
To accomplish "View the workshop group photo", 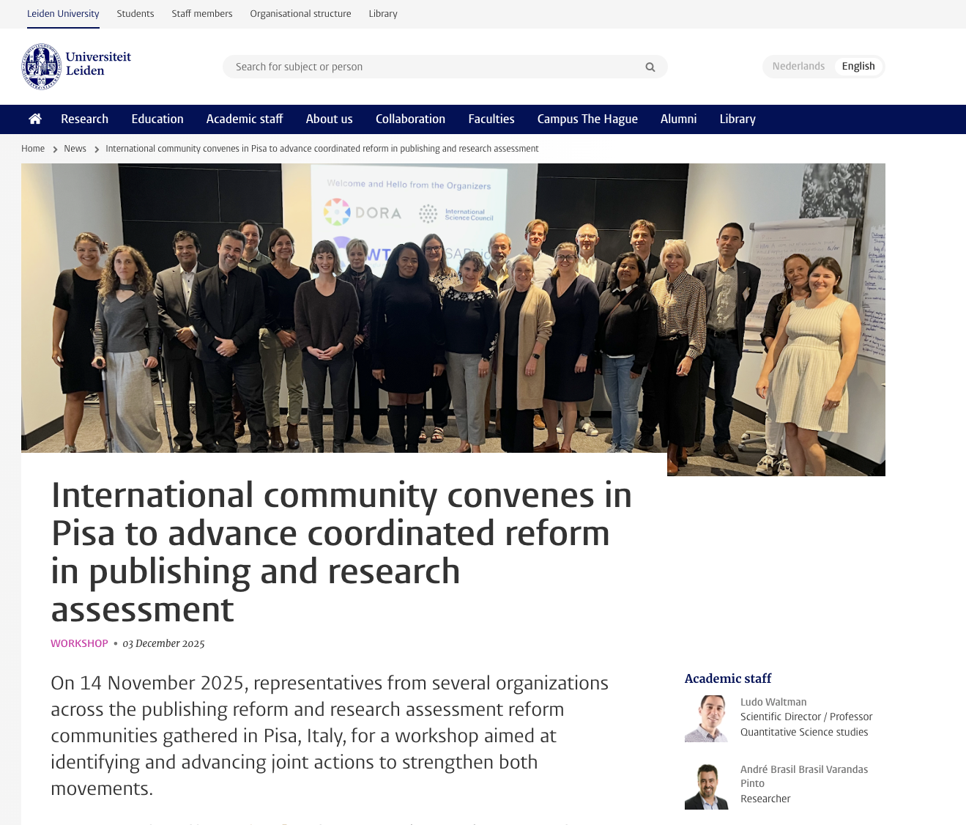I will click(x=453, y=308).
